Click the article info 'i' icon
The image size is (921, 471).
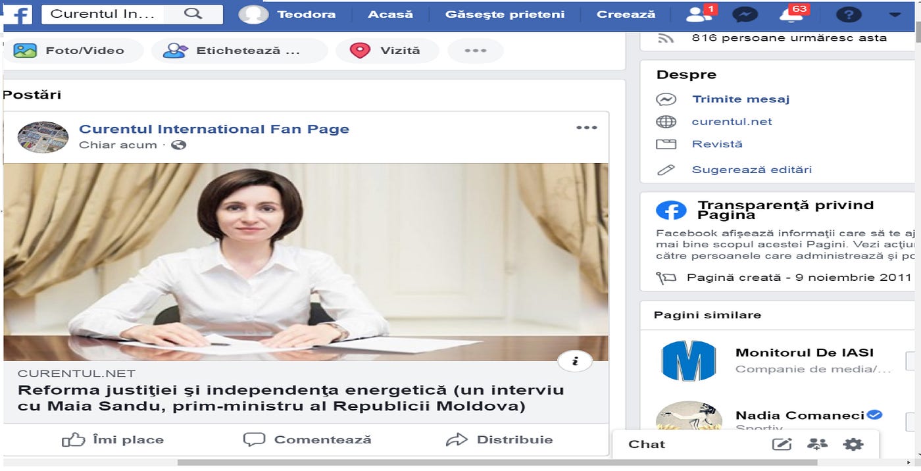[x=575, y=361]
